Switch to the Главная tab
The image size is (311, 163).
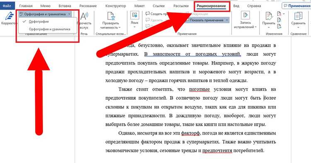pos(26,6)
